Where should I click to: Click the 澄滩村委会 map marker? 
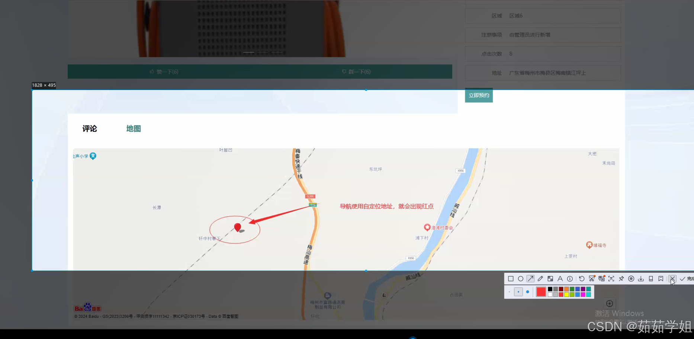[x=427, y=227]
